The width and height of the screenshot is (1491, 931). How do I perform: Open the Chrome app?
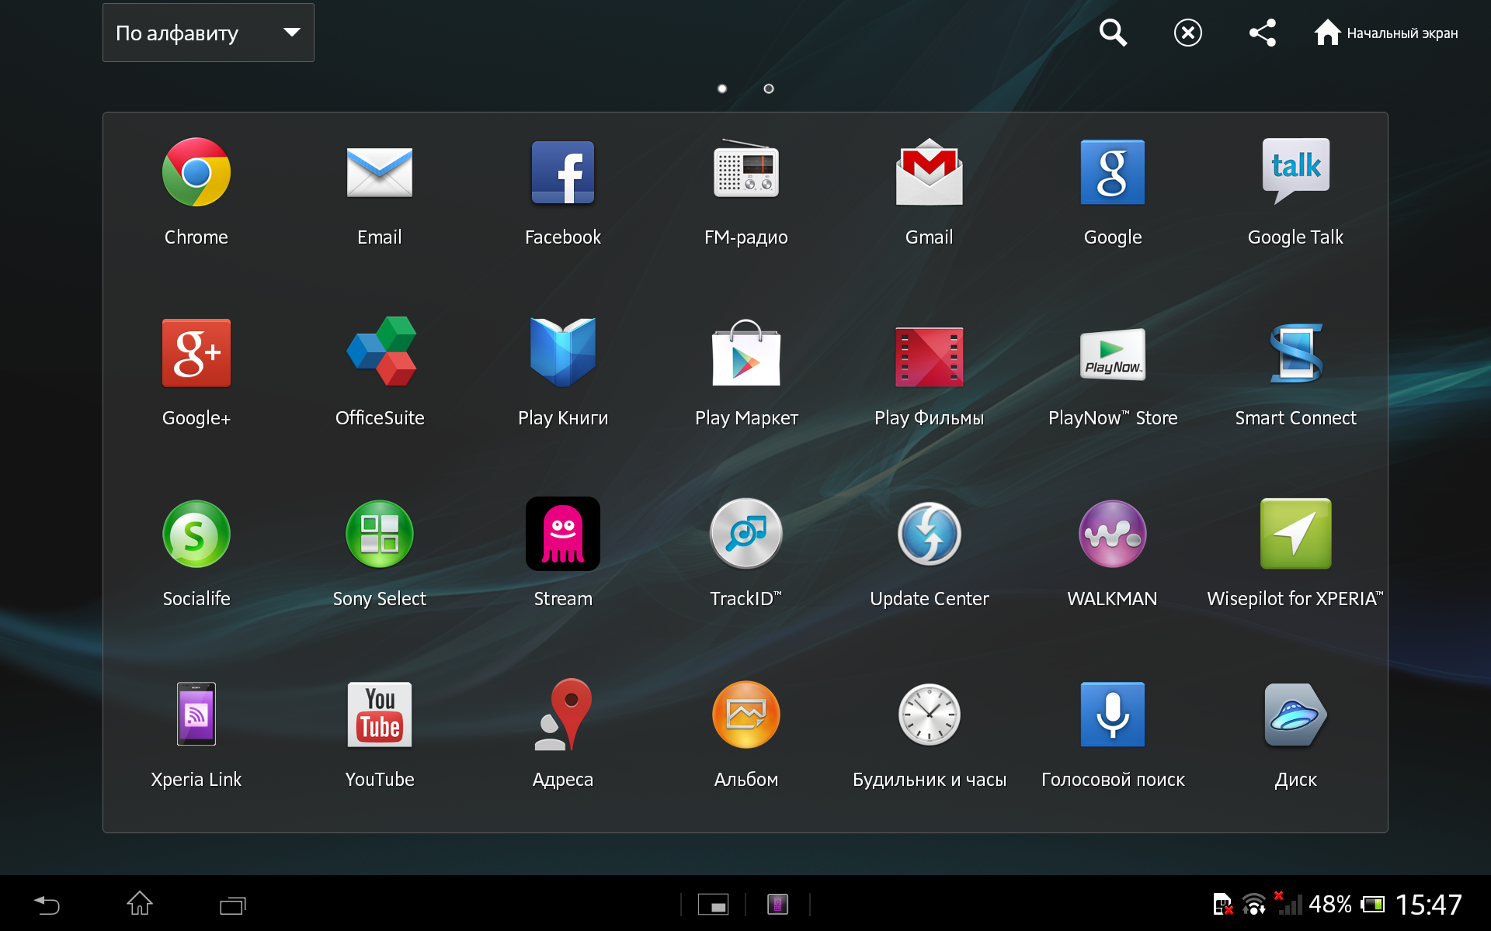(196, 172)
